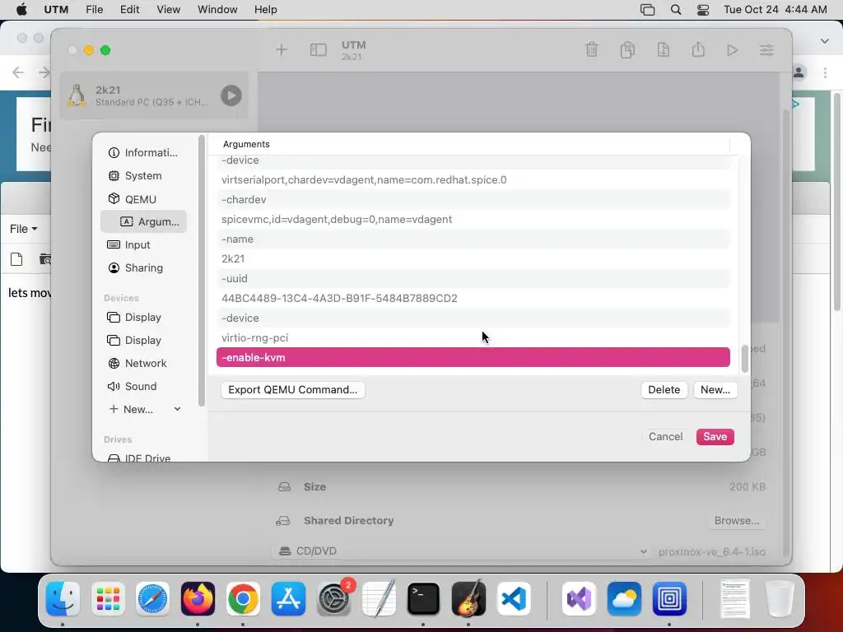This screenshot has height=632, width=843.
Task: Open Visual Studio Code from the Dock
Action: point(514,599)
